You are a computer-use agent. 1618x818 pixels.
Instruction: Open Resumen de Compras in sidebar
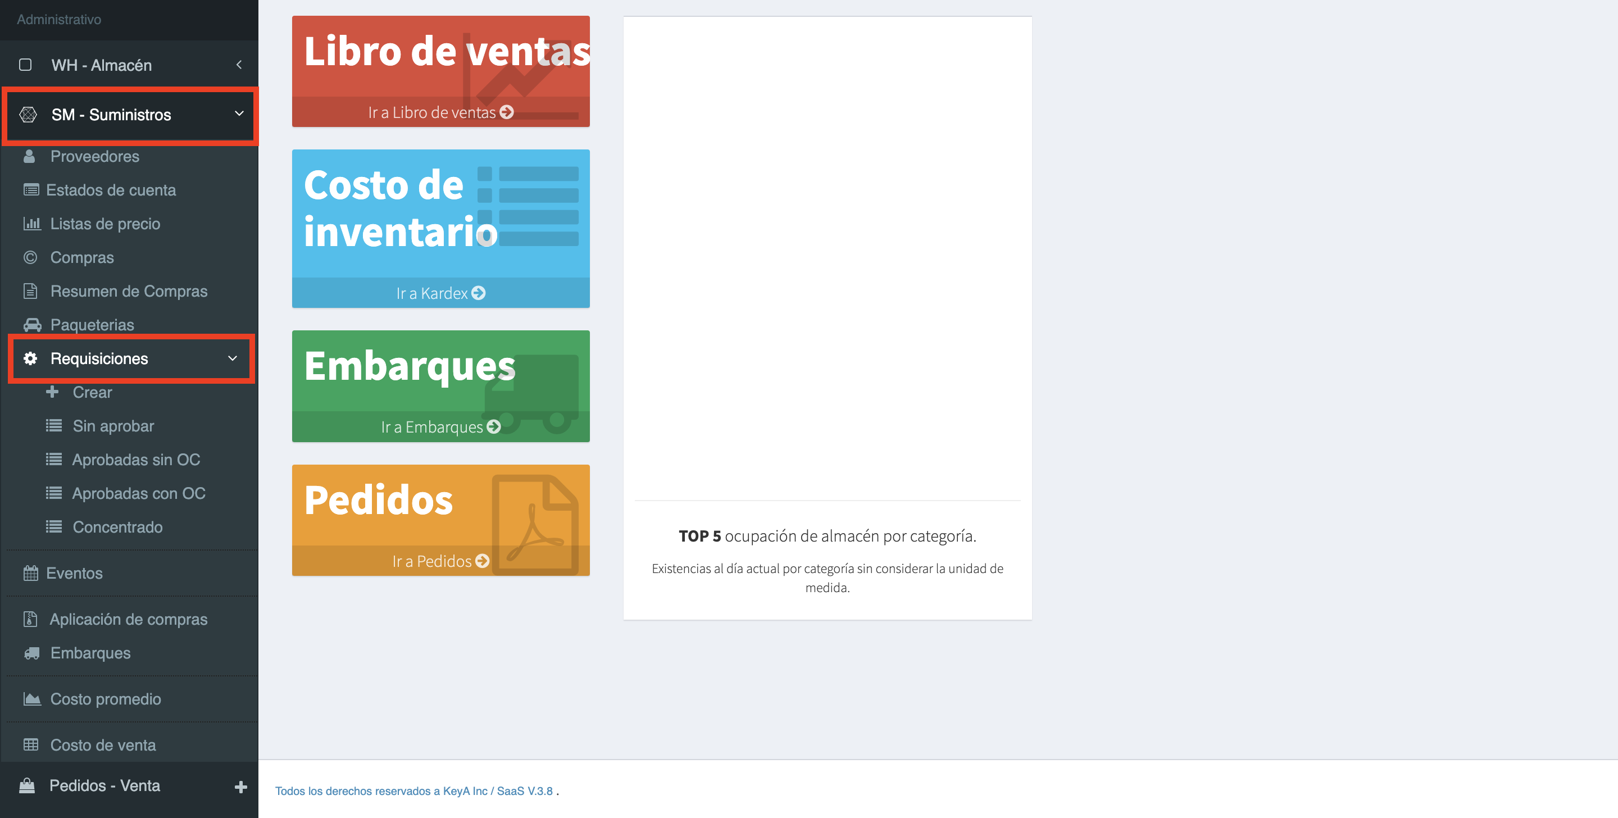(x=128, y=292)
